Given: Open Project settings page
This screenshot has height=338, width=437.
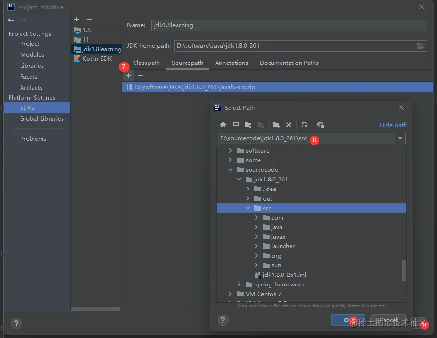Looking at the screenshot, I should (x=30, y=44).
